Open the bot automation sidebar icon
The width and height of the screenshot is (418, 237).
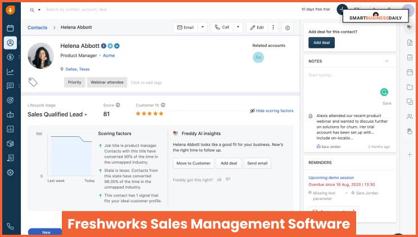click(x=10, y=115)
